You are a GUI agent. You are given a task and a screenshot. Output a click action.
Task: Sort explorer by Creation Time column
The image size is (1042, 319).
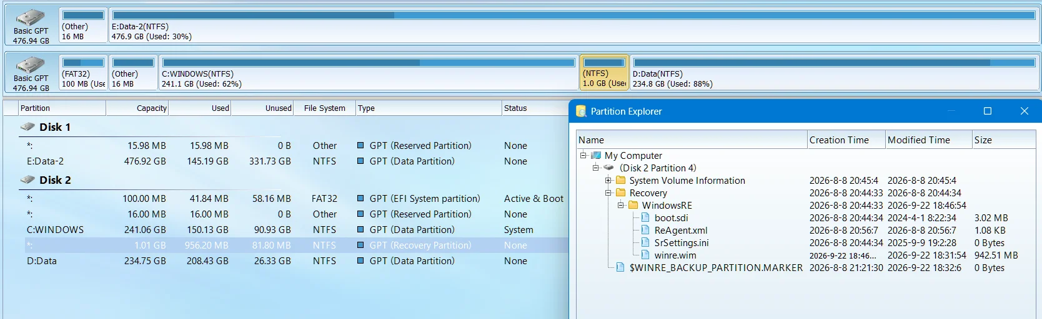(846, 140)
